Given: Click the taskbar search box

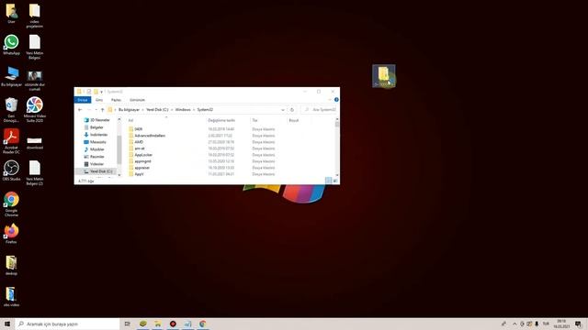Looking at the screenshot, I should [x=67, y=324].
